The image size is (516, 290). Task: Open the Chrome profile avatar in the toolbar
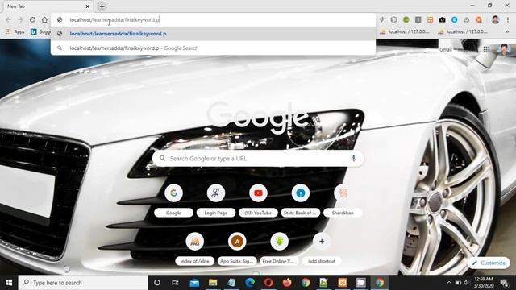click(x=495, y=19)
